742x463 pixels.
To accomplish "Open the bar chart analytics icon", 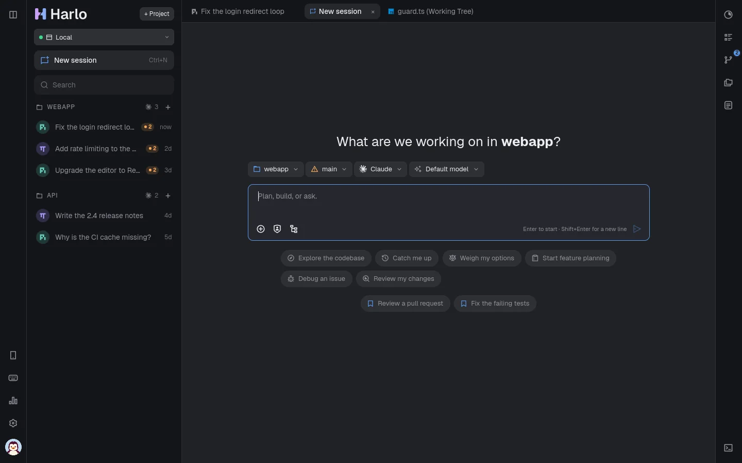I will (x=13, y=401).
